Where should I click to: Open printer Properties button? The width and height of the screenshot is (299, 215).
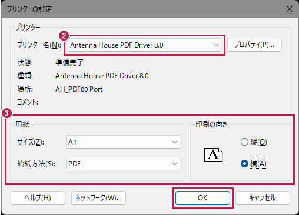coord(254,45)
